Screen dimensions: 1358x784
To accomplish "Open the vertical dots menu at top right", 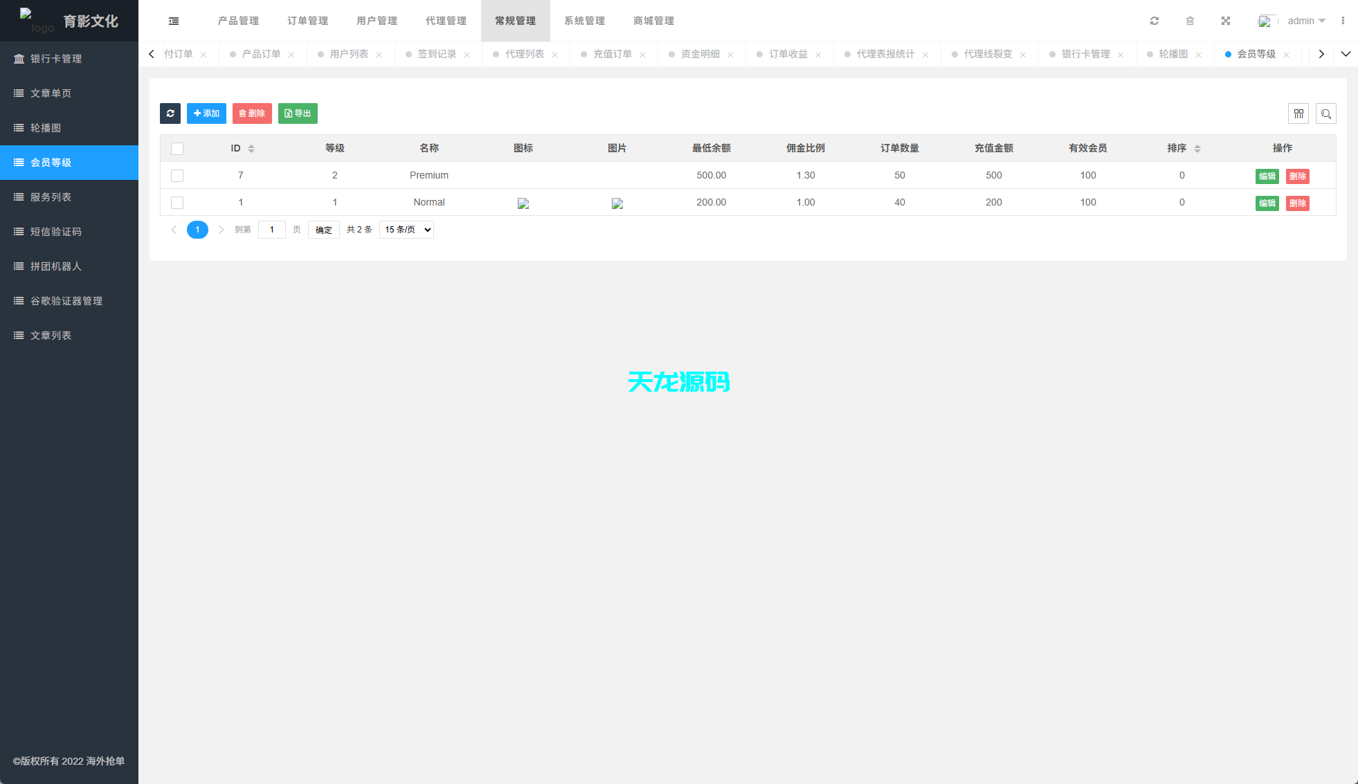I will 1345,21.
